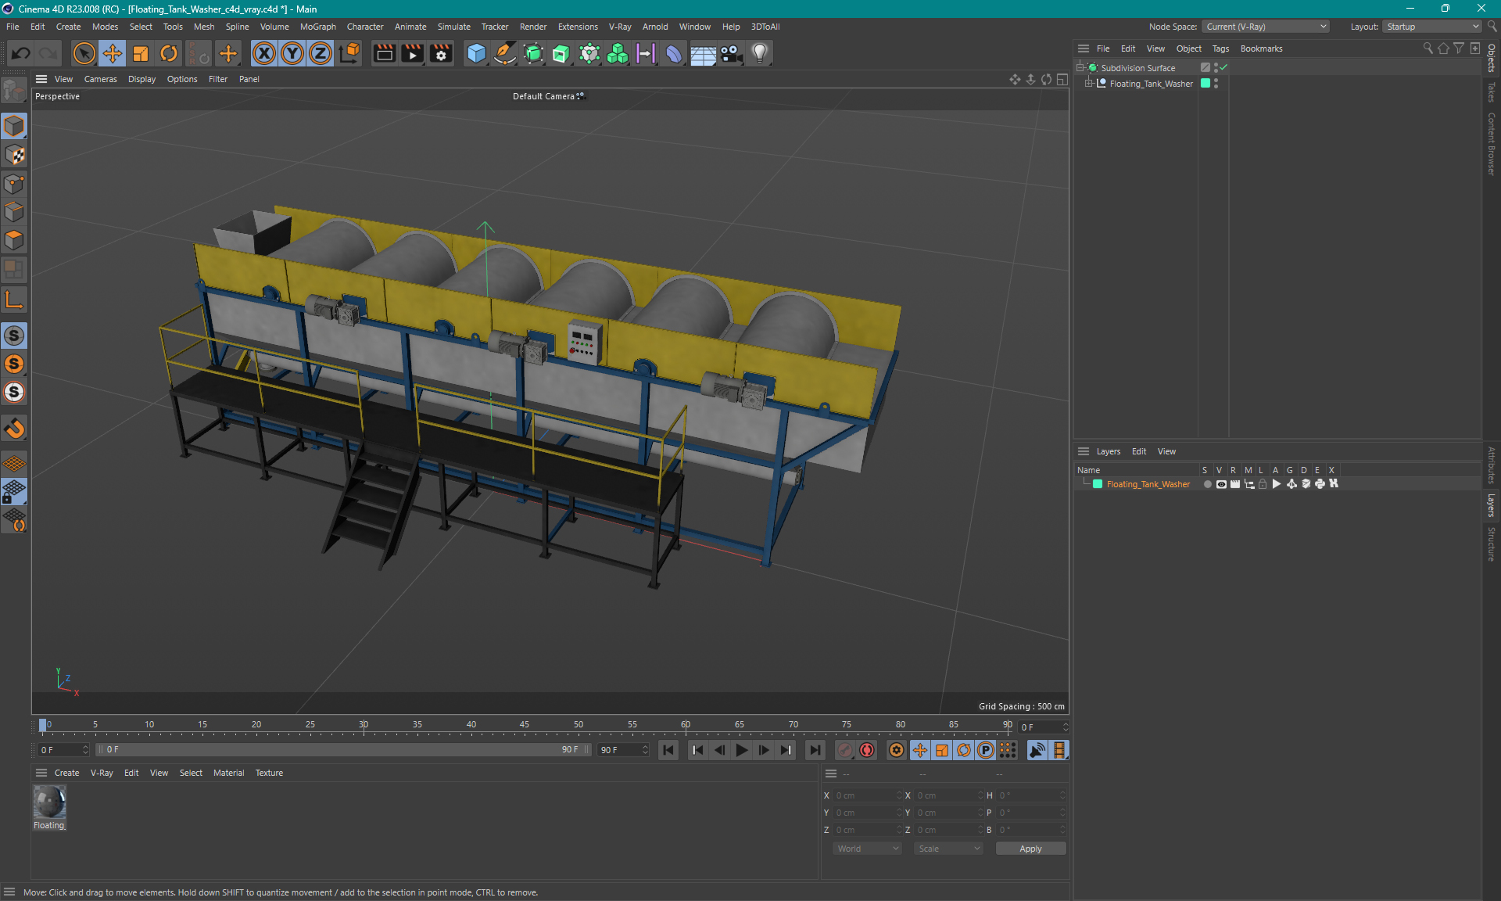Open the Layers side tab
1501x901 pixels.
[x=1491, y=505]
